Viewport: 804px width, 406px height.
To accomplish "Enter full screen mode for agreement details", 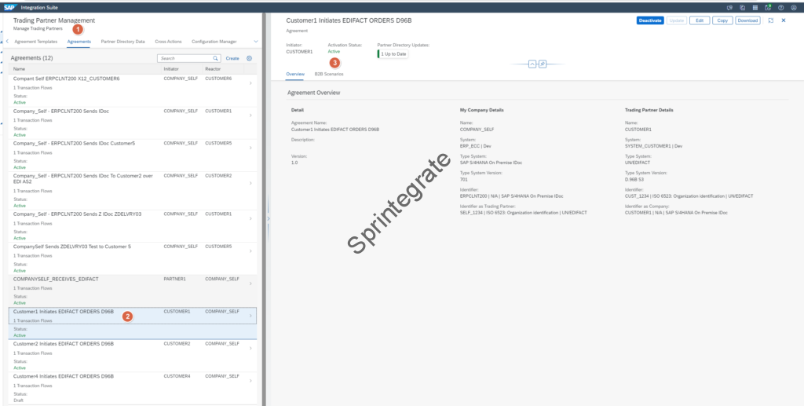I will pyautogui.click(x=770, y=20).
